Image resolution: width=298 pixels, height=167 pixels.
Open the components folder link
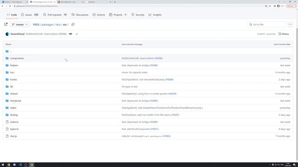[x=17, y=58]
